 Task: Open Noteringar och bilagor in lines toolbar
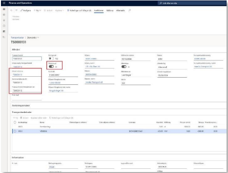pos(61,118)
